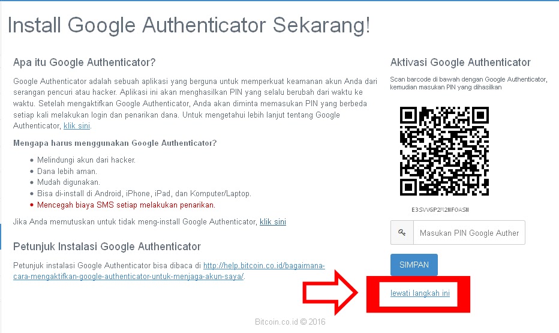Click the 'Dana lebih aman' bullet item
Screen dimensions: 559x333
point(67,171)
